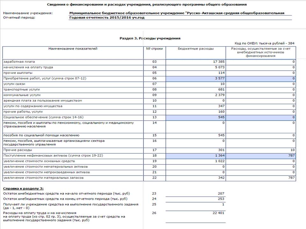This screenshot has width=306, height=229.
Task: Select highlighted extra-budget total 787 in row 18
Action: pos(261,156)
